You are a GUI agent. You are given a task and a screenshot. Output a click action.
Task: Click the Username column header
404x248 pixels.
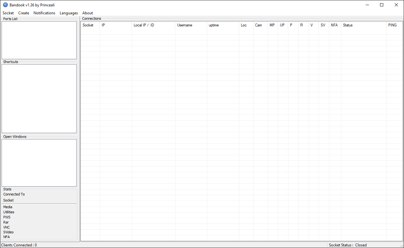pos(191,25)
